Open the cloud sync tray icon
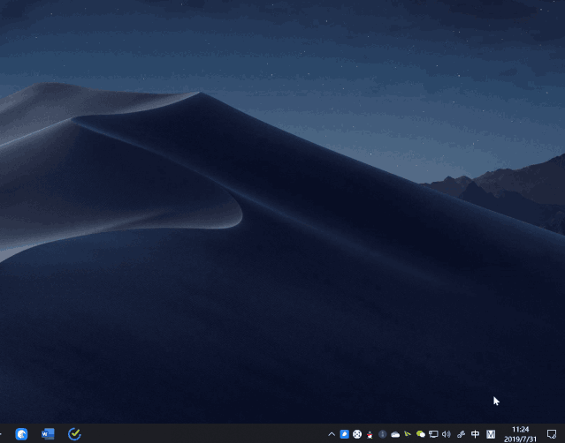 click(x=395, y=435)
